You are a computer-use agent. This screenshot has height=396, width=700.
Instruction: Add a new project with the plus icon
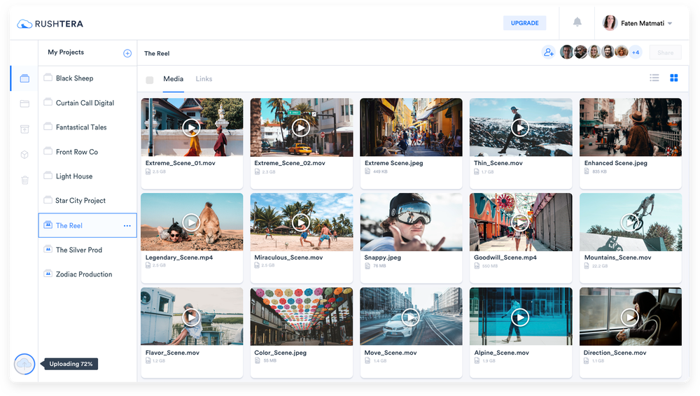(x=127, y=53)
